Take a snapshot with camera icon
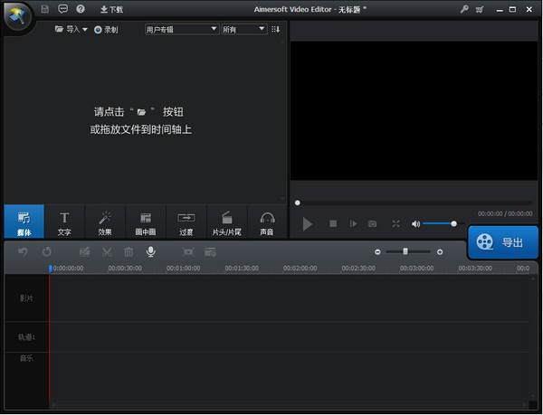Image resolution: width=543 pixels, height=415 pixels. 372,223
